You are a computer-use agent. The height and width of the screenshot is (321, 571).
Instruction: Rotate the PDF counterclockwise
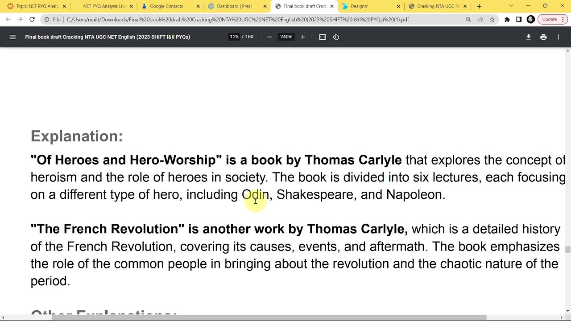336,37
